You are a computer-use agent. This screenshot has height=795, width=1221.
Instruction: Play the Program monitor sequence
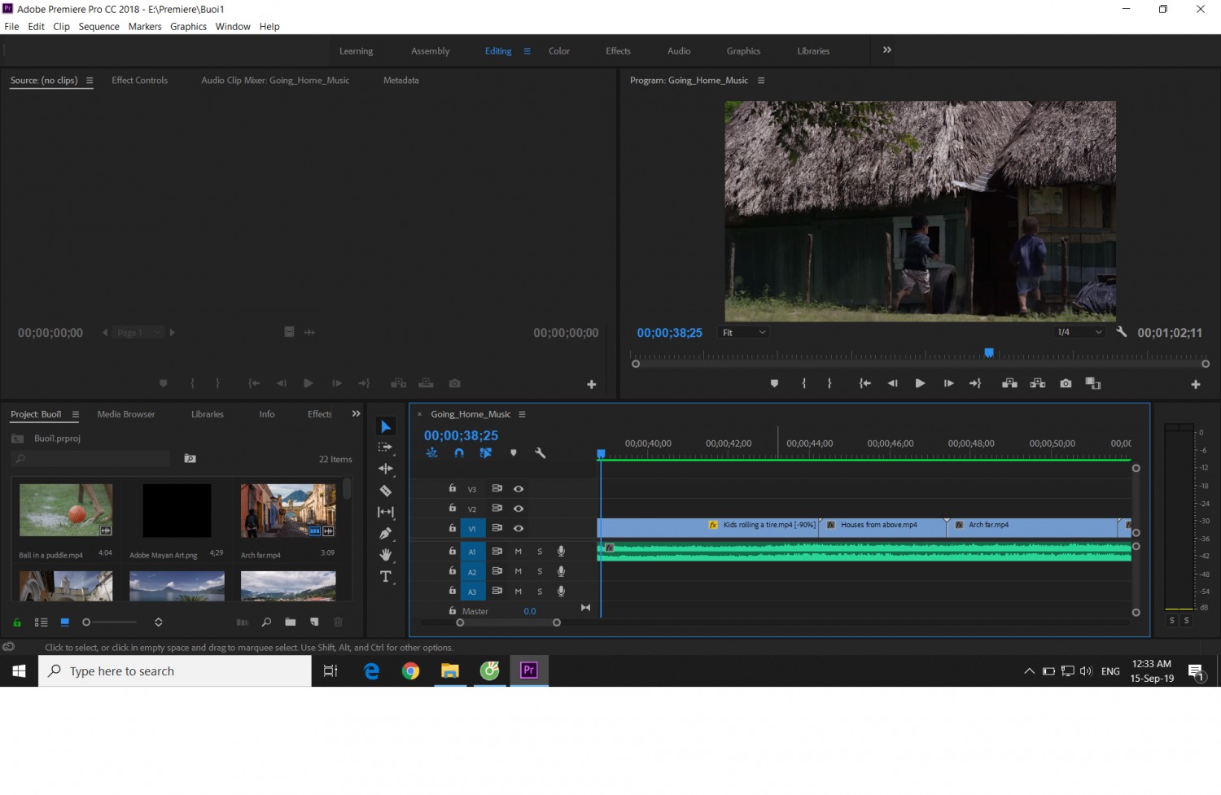point(920,383)
